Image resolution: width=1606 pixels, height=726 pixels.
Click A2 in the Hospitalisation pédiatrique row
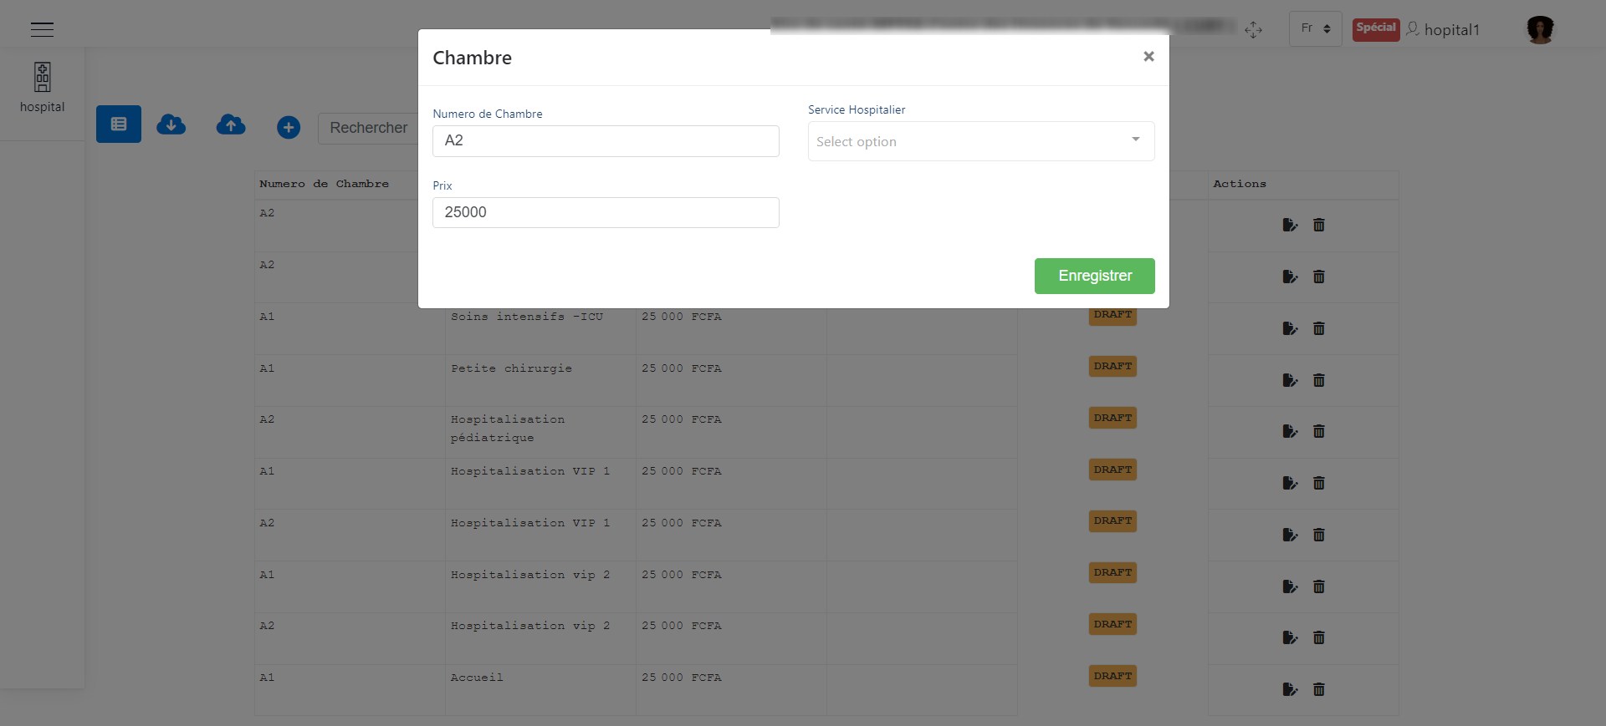[267, 419]
